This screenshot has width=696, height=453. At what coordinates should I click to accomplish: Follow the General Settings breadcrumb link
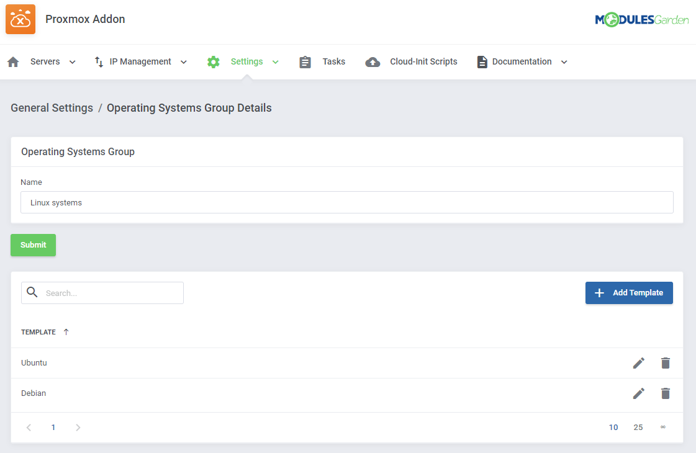(52, 108)
